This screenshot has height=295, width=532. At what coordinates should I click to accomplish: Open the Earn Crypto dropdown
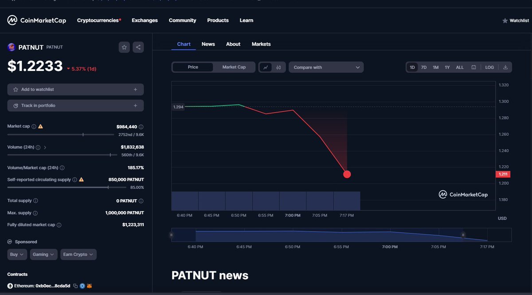(x=78, y=254)
